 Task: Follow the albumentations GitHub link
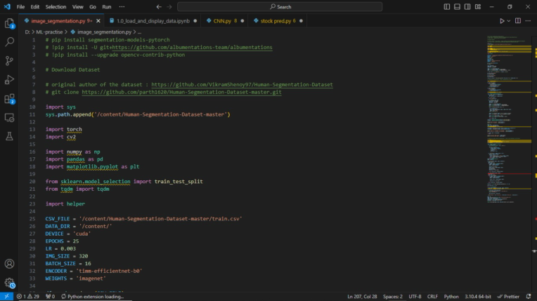click(192, 47)
